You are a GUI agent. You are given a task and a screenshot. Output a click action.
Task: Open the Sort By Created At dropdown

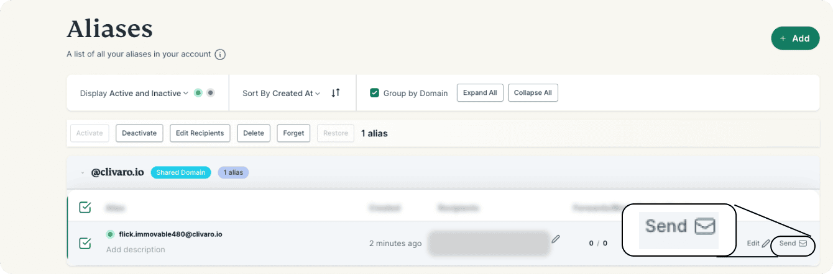pyautogui.click(x=281, y=93)
